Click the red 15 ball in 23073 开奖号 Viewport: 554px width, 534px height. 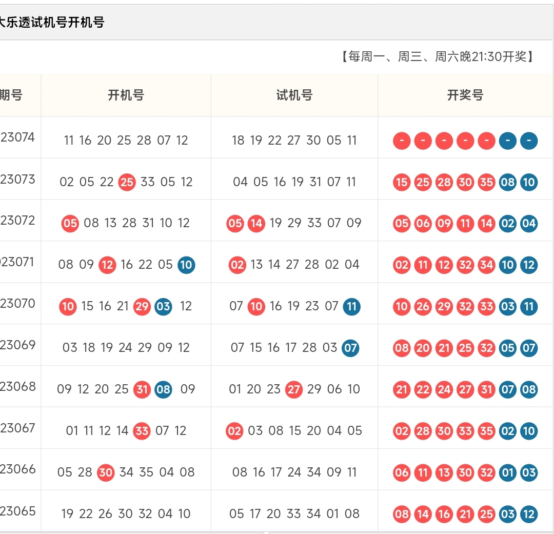click(402, 182)
